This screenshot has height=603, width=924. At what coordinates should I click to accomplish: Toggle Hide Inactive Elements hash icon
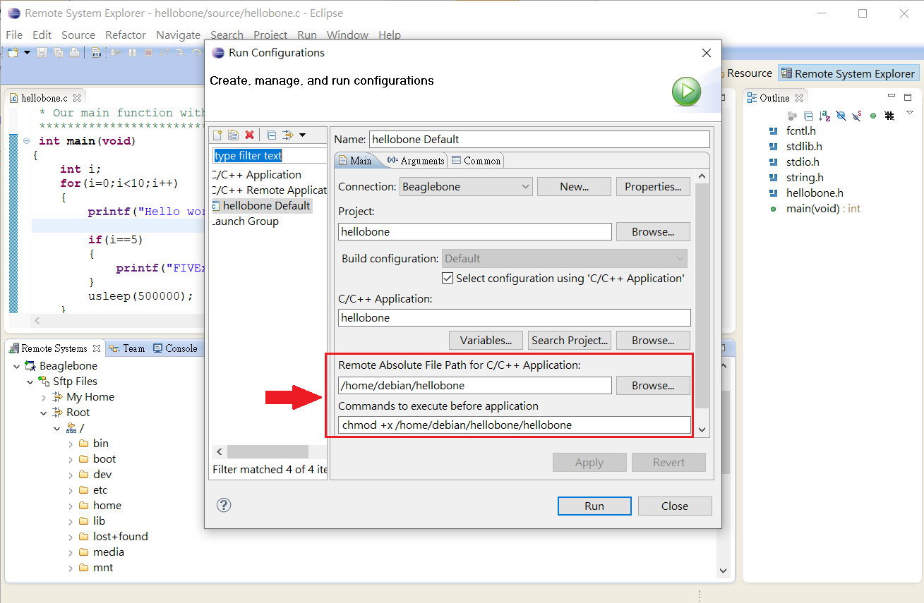(x=889, y=116)
